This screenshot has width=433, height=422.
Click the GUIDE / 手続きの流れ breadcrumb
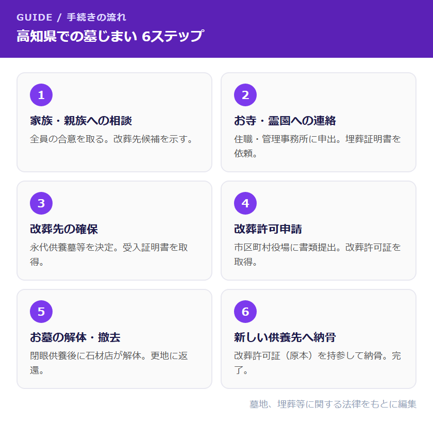click(71, 17)
